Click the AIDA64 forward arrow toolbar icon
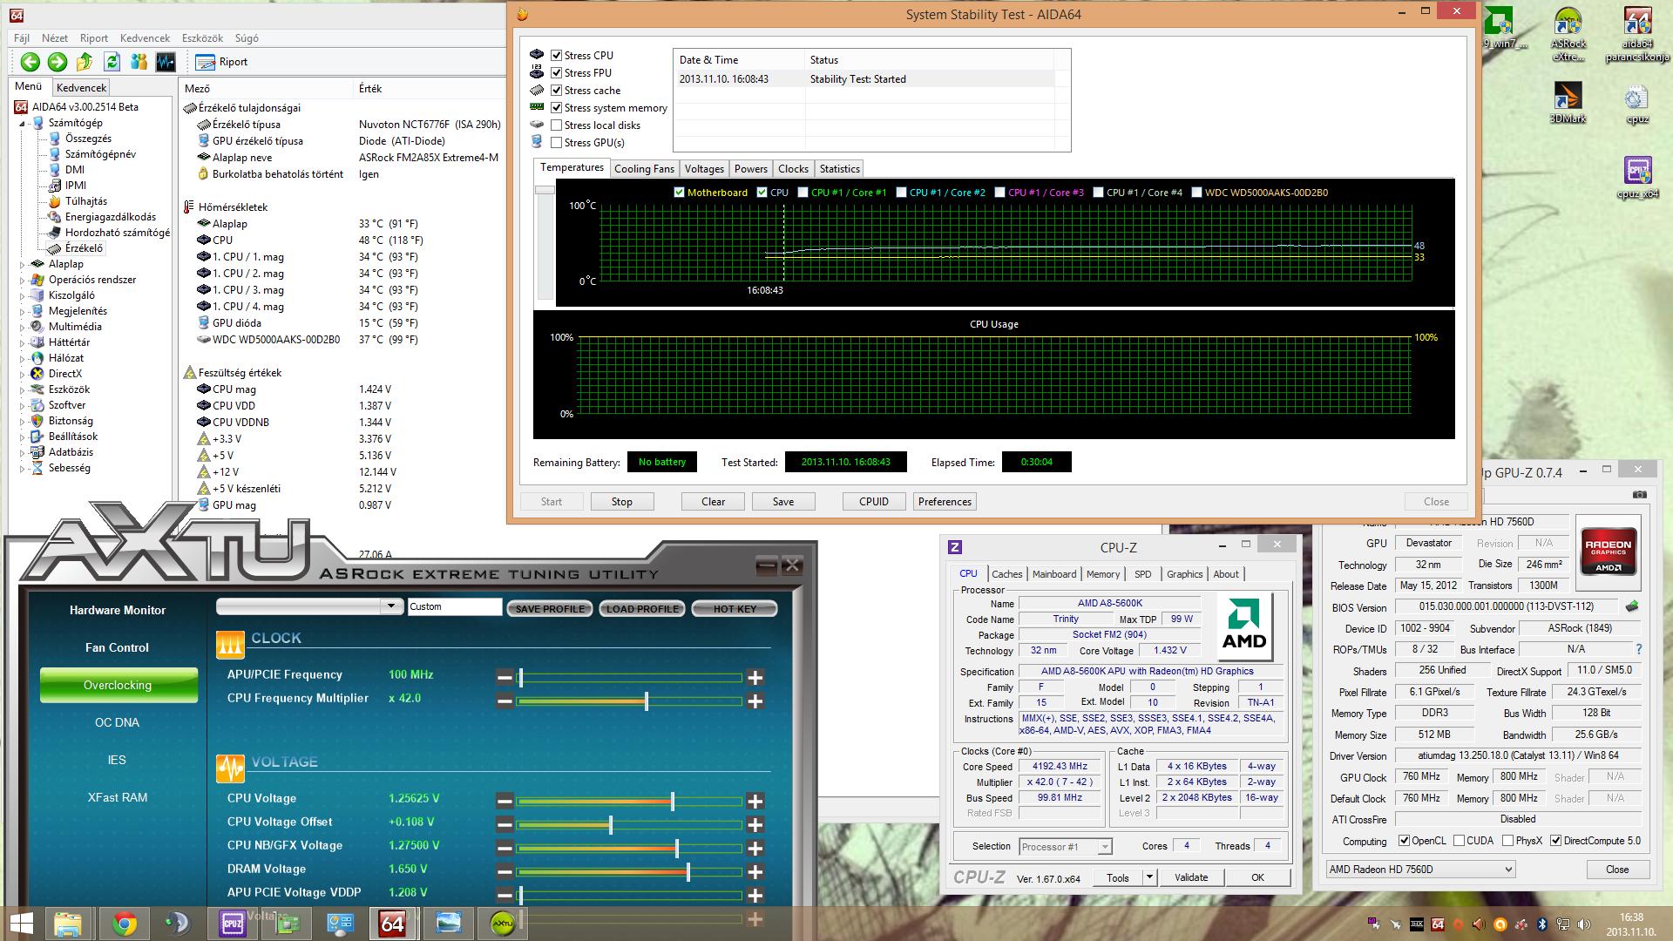1673x941 pixels. [58, 61]
